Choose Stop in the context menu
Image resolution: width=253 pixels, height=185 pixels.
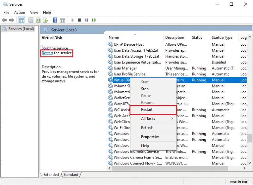tap(153, 89)
